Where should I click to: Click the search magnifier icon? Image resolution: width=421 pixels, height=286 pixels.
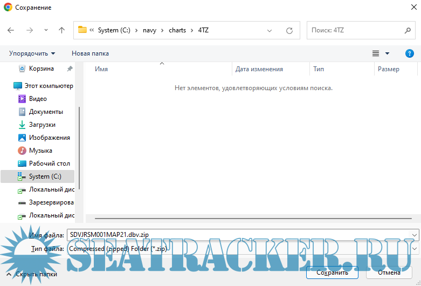pos(408,31)
